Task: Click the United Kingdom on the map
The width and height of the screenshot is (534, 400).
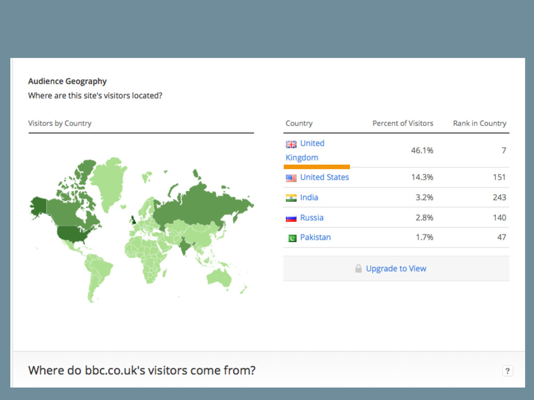Action: pos(133,220)
